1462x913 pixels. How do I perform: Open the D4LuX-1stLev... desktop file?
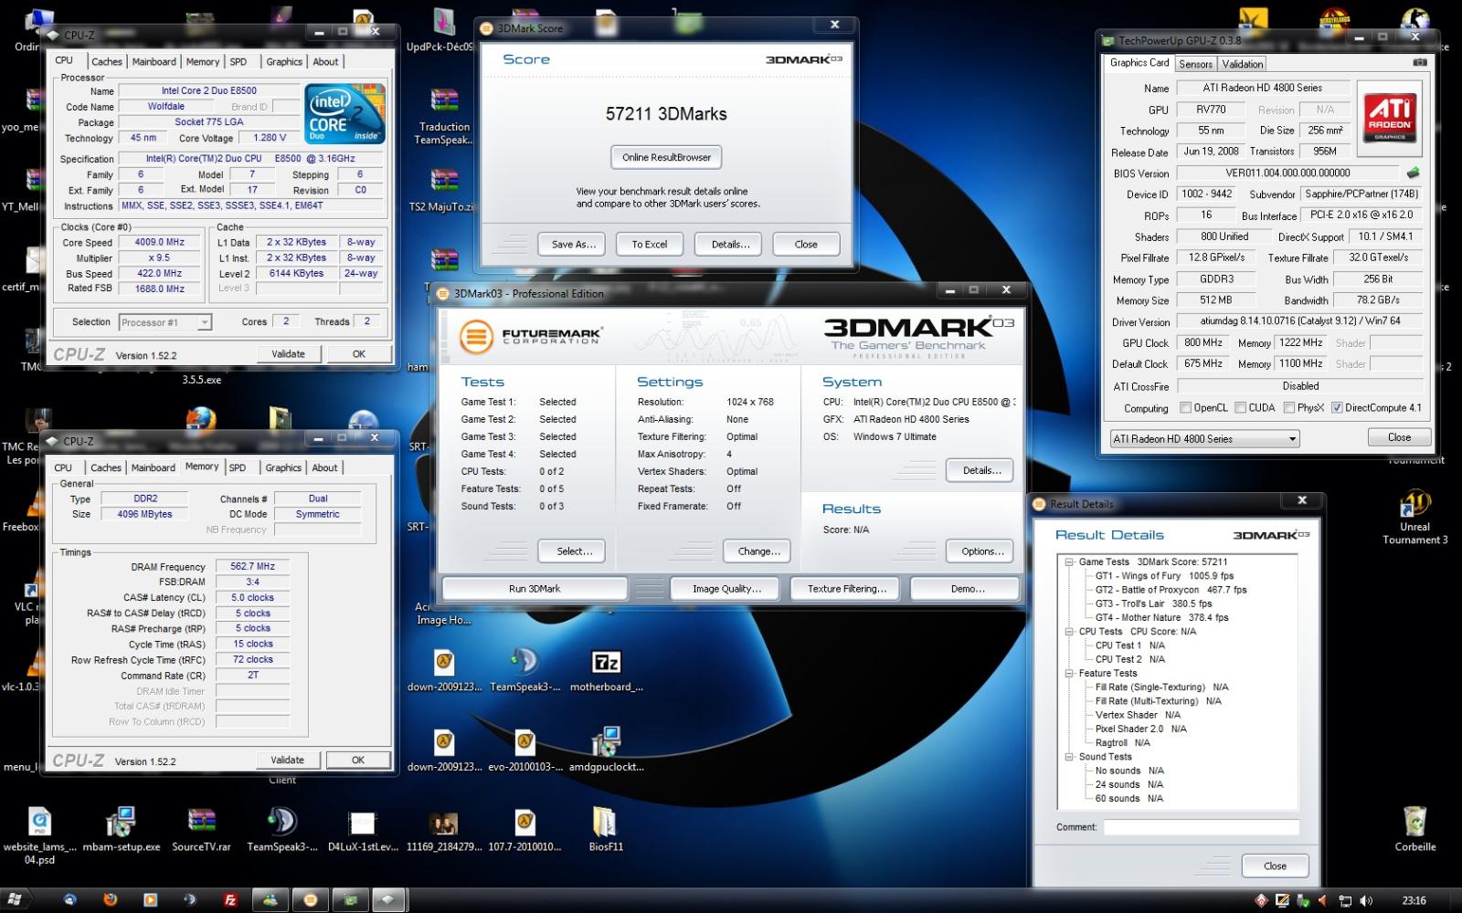(x=363, y=829)
